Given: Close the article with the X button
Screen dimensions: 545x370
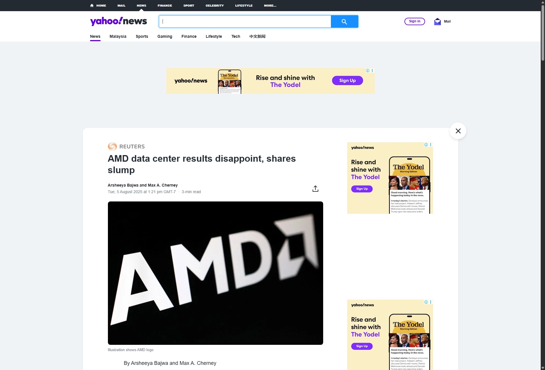Looking at the screenshot, I should (458, 131).
